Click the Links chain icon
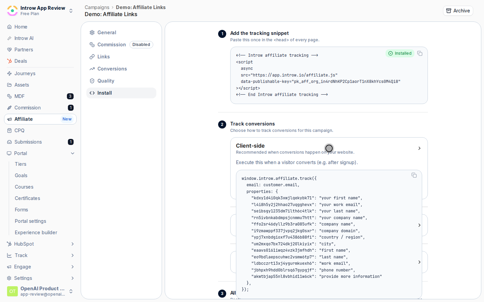Screen dimensions: 484x302 pos(92,57)
